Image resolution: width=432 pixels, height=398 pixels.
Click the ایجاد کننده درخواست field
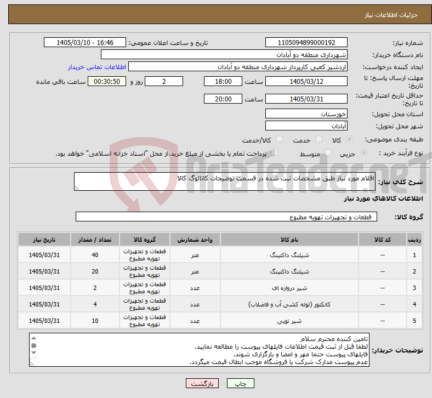click(x=238, y=67)
